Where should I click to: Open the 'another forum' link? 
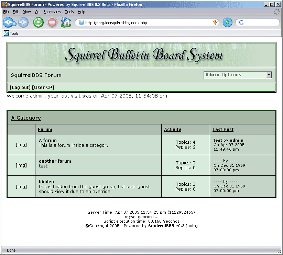pos(55,161)
